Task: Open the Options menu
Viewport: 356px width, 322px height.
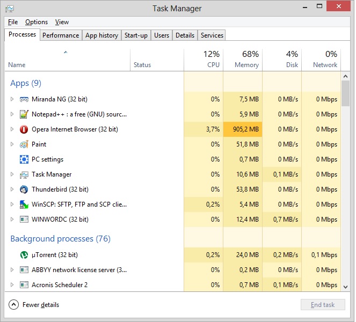Action: [37, 22]
